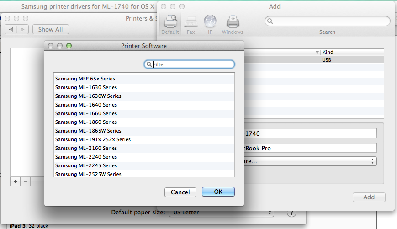Click the printer name field ending in 1740
The width and height of the screenshot is (397, 229).
pyautogui.click(x=311, y=133)
